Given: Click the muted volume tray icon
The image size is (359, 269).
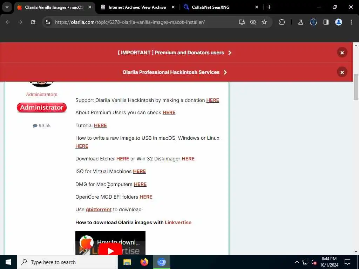Looking at the screenshot, I should (x=314, y=262).
